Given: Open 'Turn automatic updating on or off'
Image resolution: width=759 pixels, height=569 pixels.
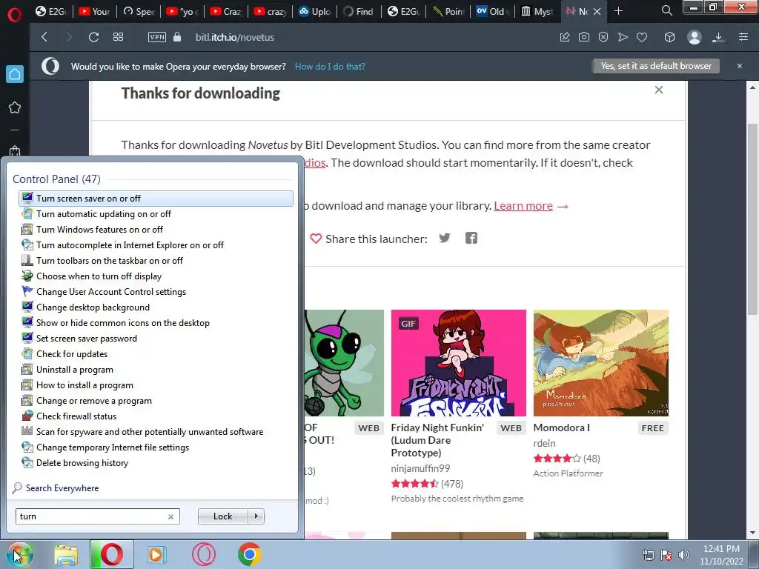Looking at the screenshot, I should [x=156, y=214].
